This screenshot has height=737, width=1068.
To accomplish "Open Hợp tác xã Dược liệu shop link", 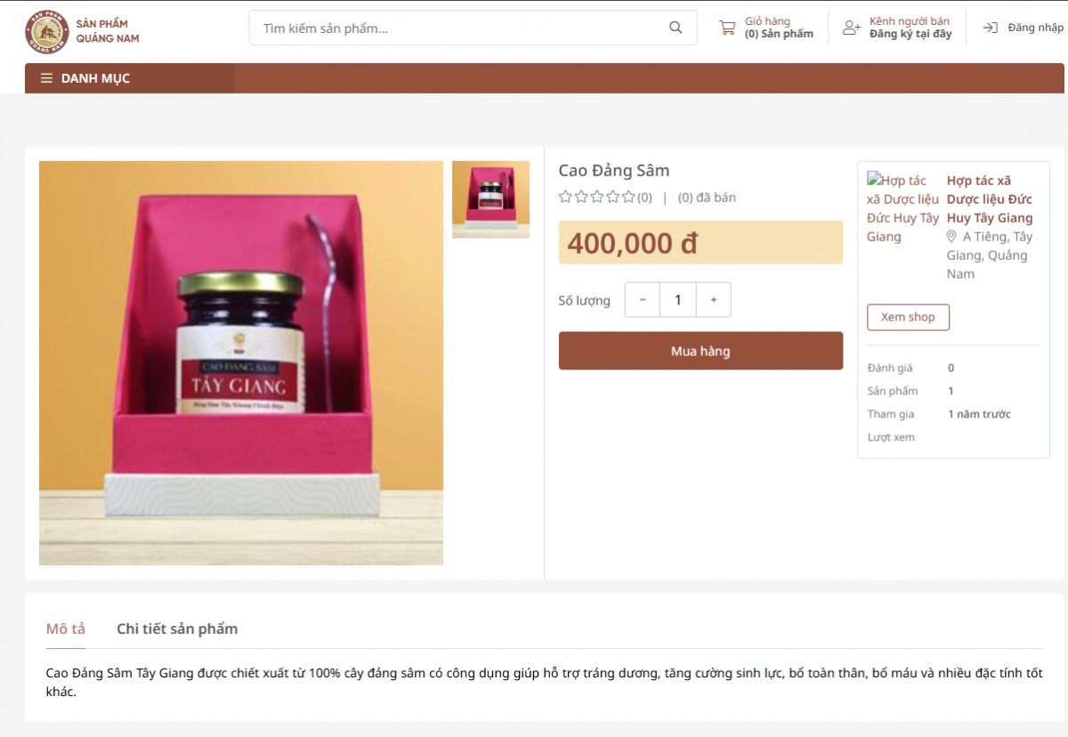I will 990,199.
